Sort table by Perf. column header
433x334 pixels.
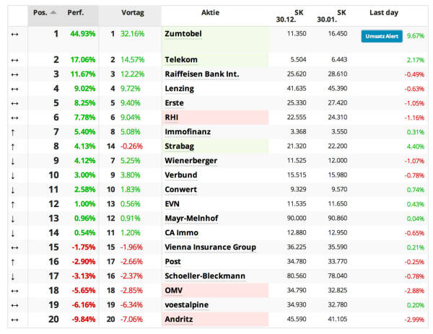click(x=76, y=13)
